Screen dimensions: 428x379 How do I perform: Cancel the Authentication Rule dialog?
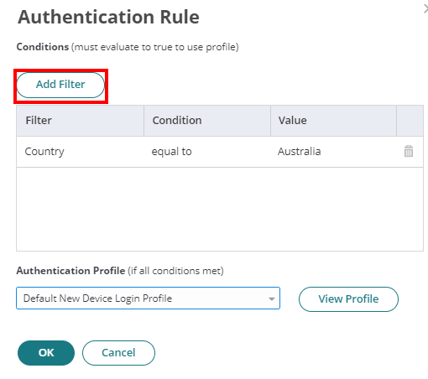pyautogui.click(x=118, y=353)
